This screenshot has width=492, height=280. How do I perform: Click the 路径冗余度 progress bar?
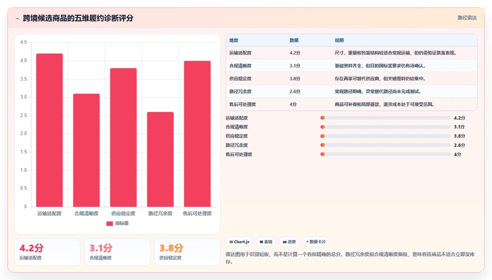(x=386, y=145)
